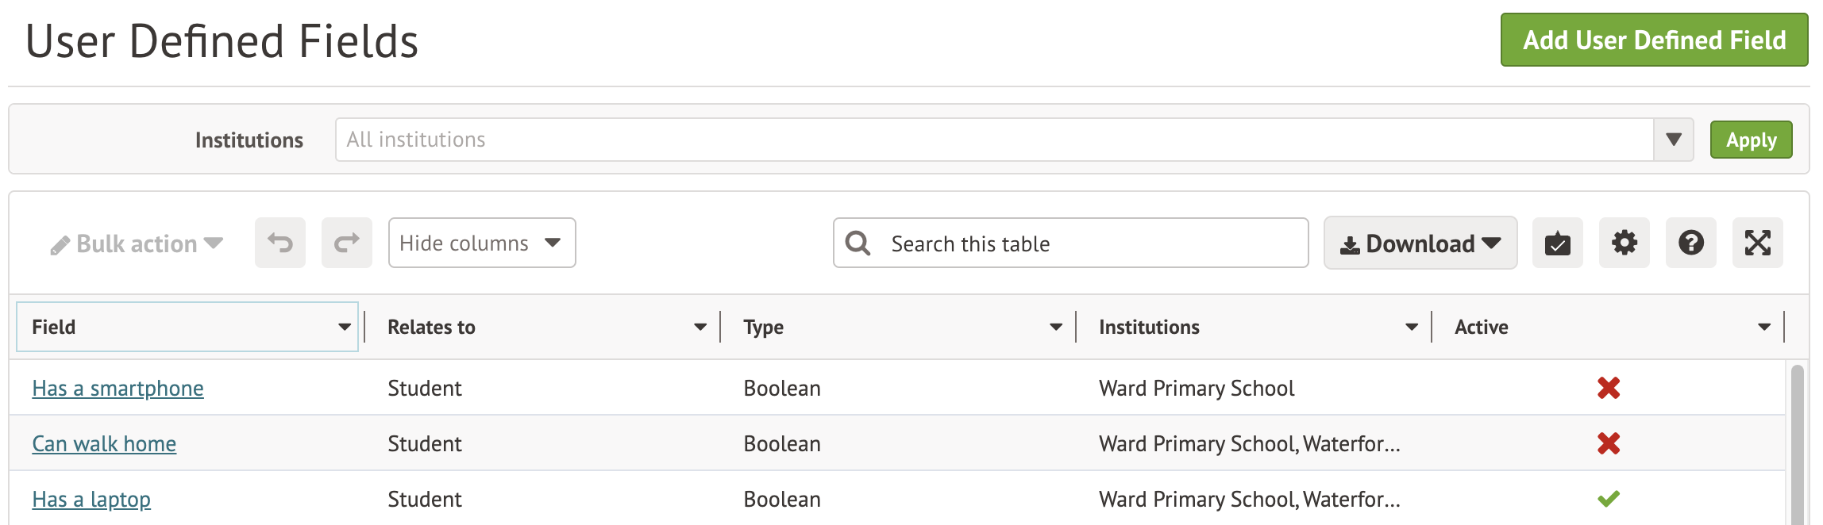The width and height of the screenshot is (1823, 525).
Task: Open table settings gear icon
Action: pyautogui.click(x=1624, y=243)
